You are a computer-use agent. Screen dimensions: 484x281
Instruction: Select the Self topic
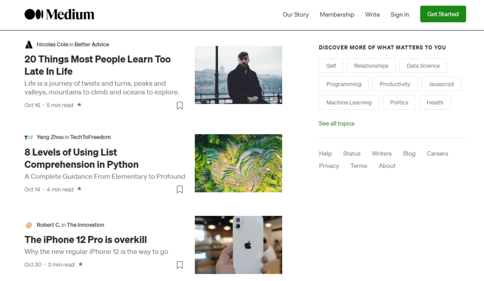click(x=331, y=66)
